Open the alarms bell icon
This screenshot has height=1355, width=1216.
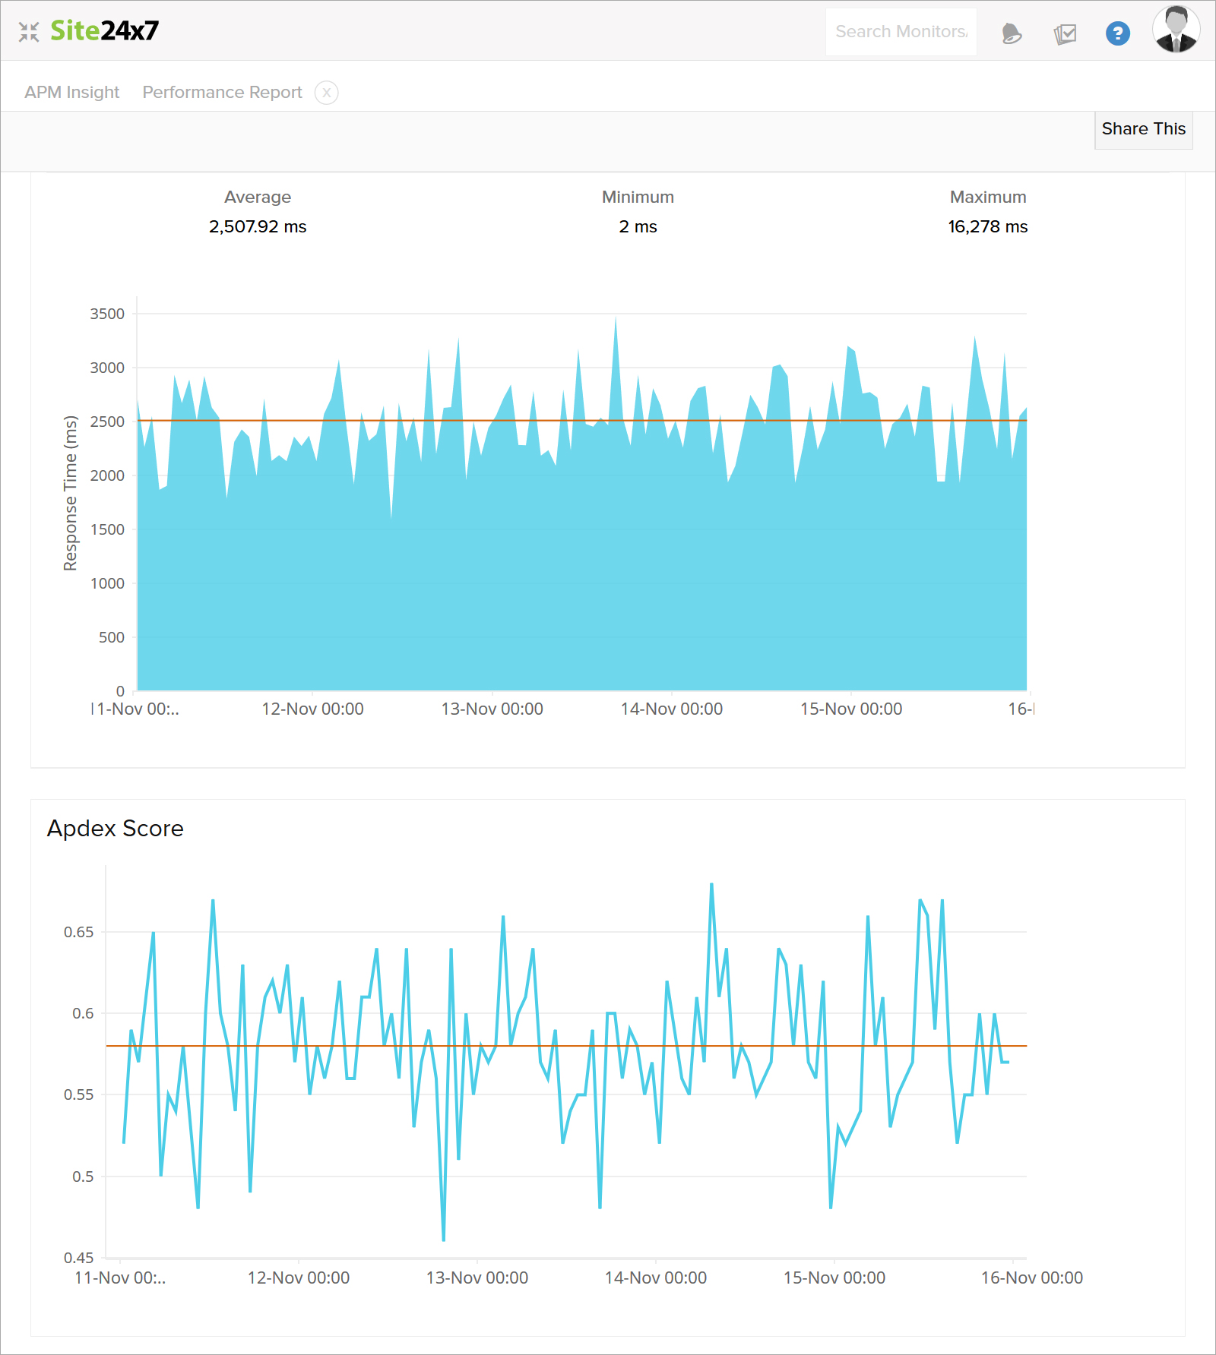coord(1012,33)
